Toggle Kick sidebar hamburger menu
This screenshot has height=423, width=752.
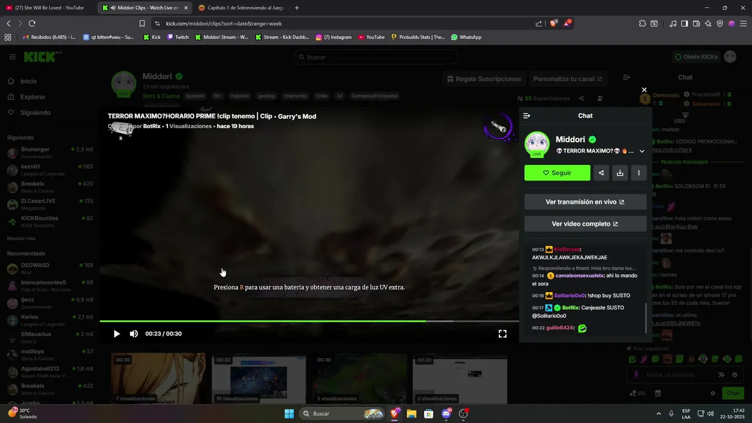point(12,57)
